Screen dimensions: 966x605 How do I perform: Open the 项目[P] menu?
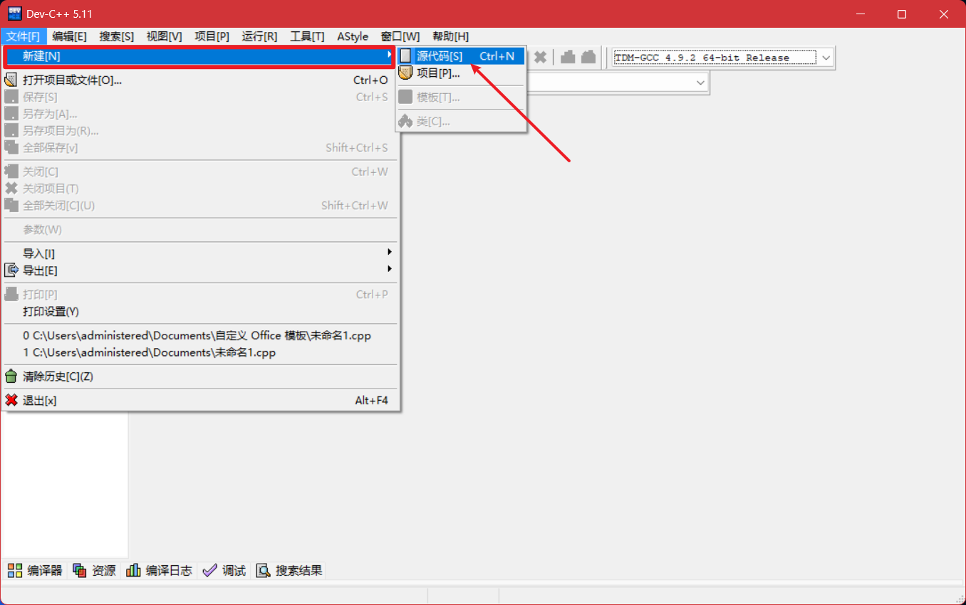coord(212,36)
